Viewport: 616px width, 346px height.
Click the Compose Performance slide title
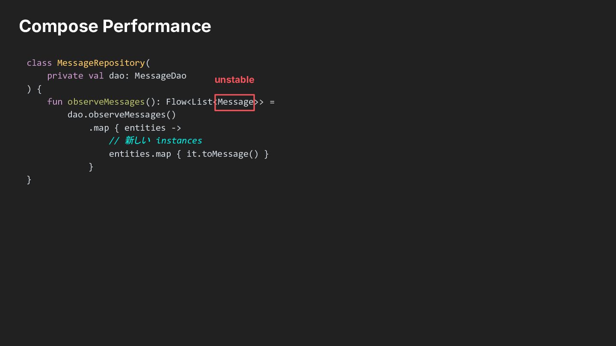[x=115, y=26]
